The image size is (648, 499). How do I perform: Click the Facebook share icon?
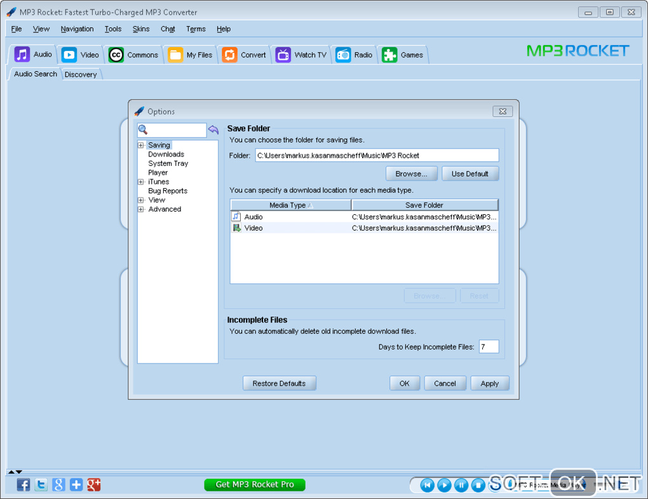click(x=23, y=484)
